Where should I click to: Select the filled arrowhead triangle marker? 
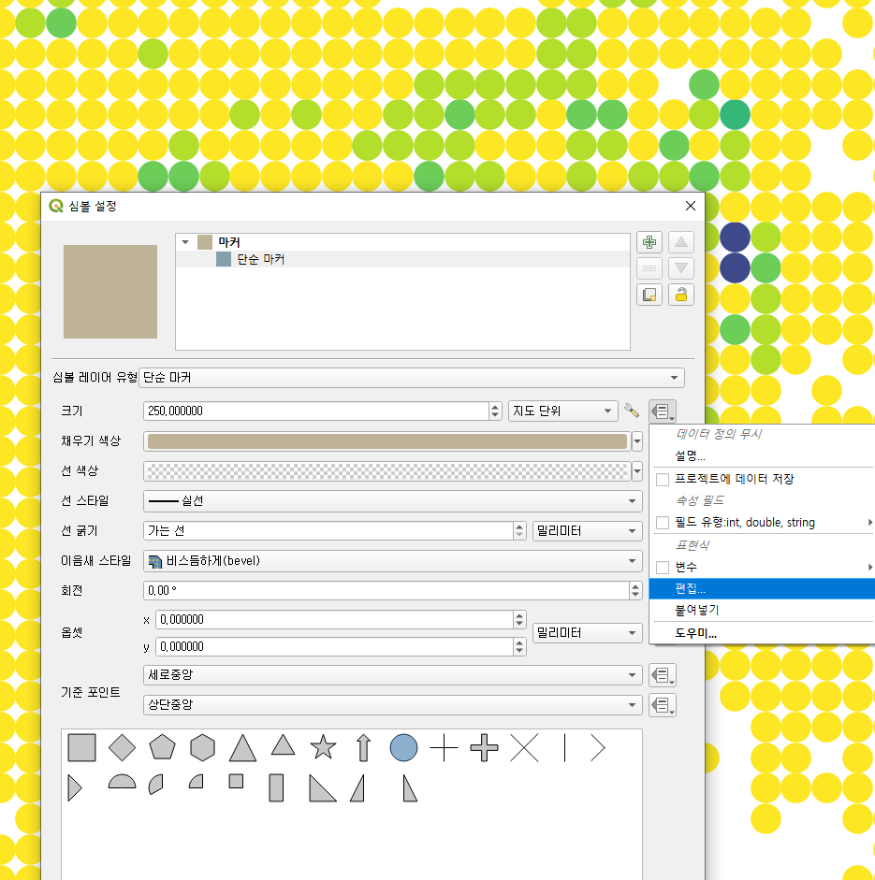75,788
